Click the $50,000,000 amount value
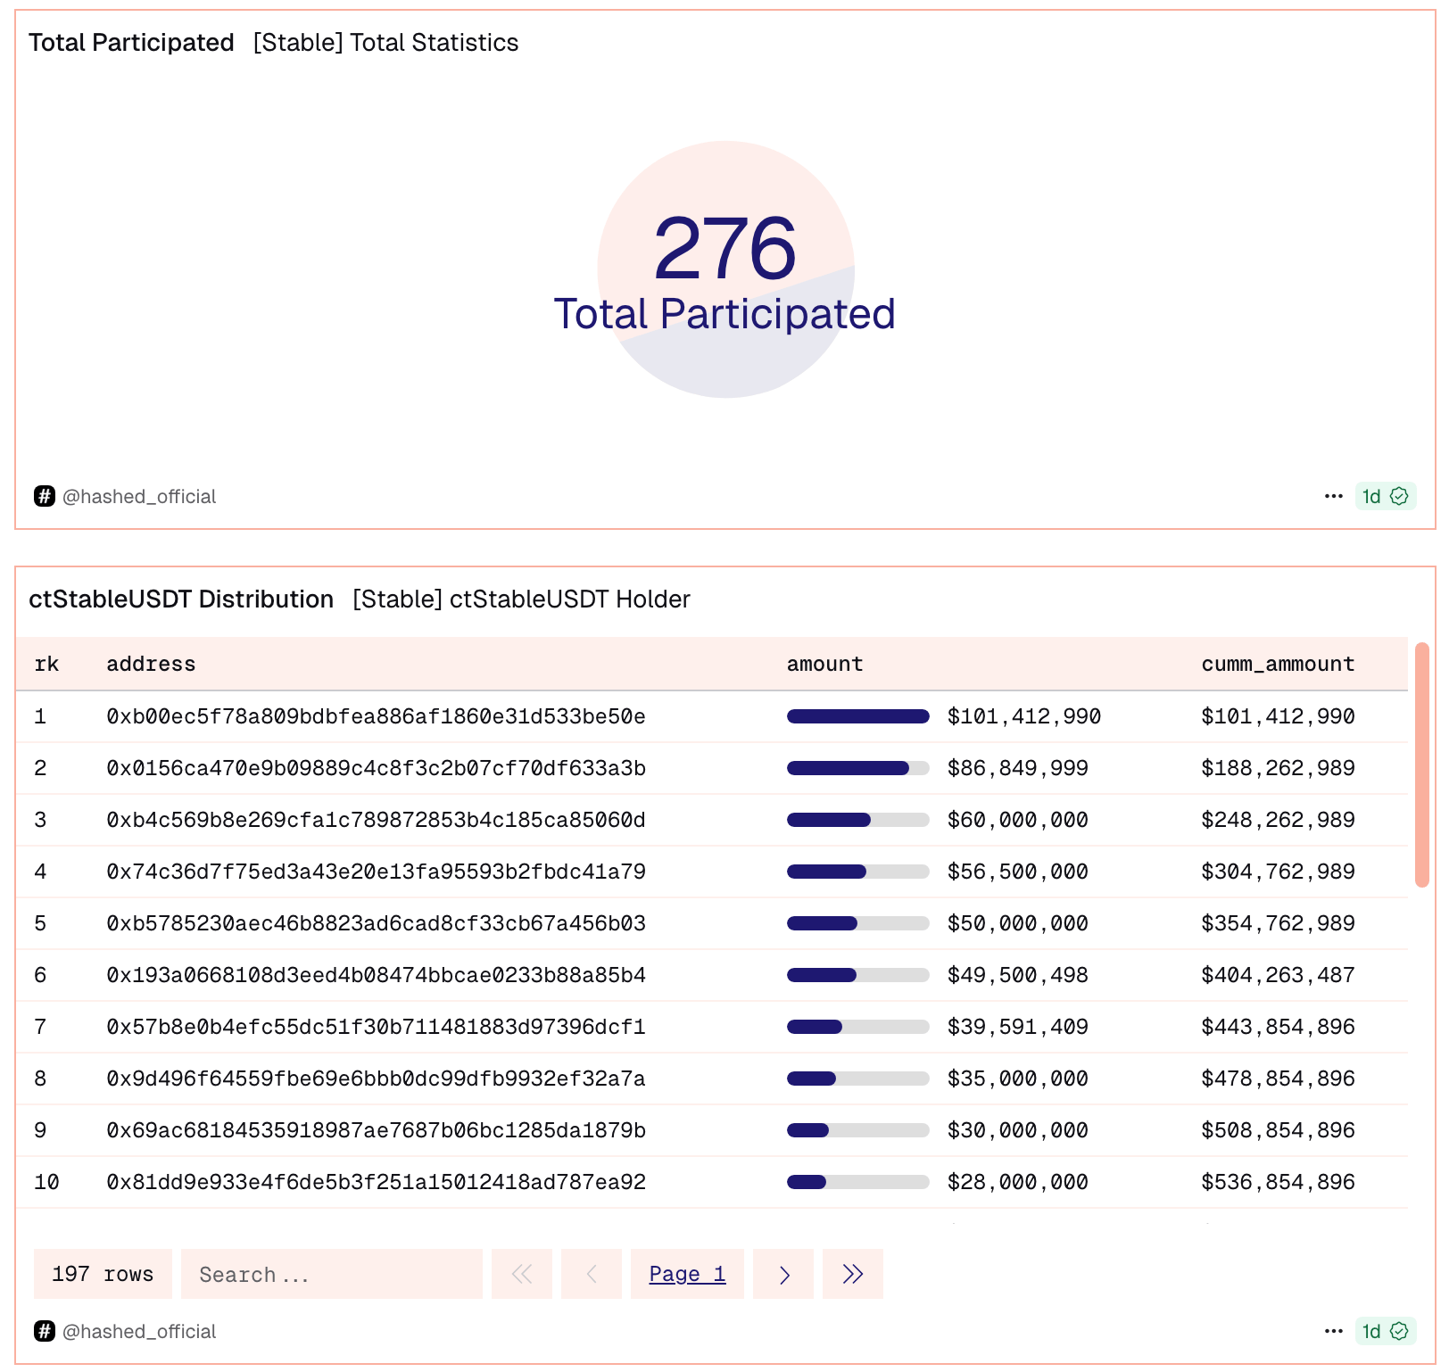 pyautogui.click(x=1018, y=923)
